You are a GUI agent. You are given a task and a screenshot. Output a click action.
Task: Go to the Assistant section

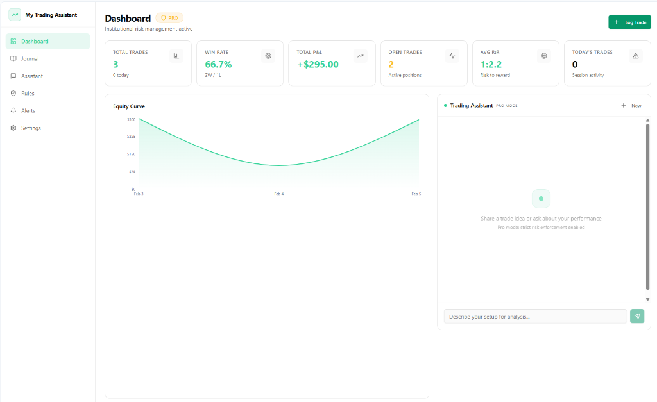pos(47,76)
